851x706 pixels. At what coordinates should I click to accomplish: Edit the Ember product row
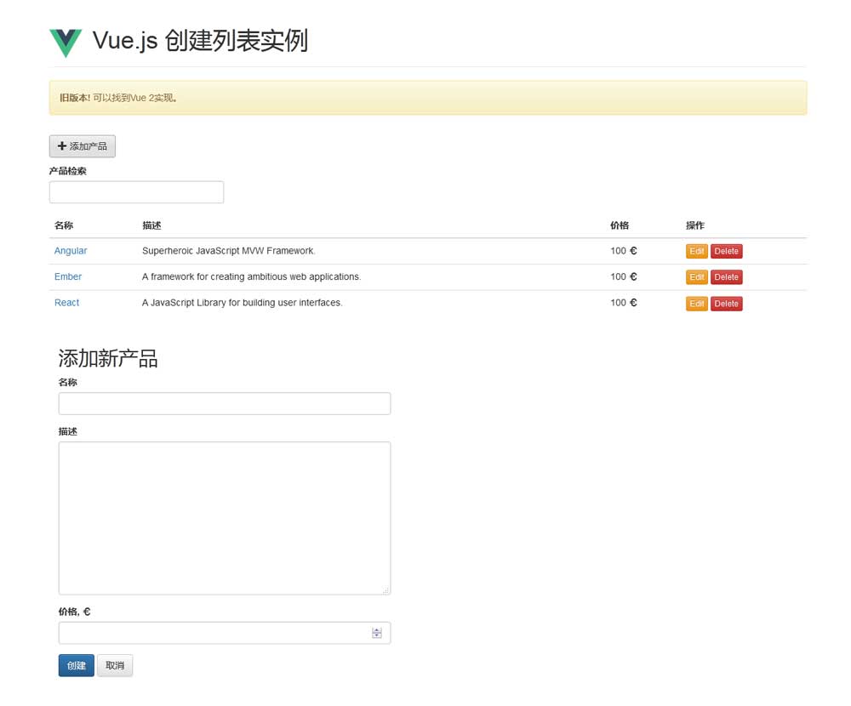click(x=696, y=277)
